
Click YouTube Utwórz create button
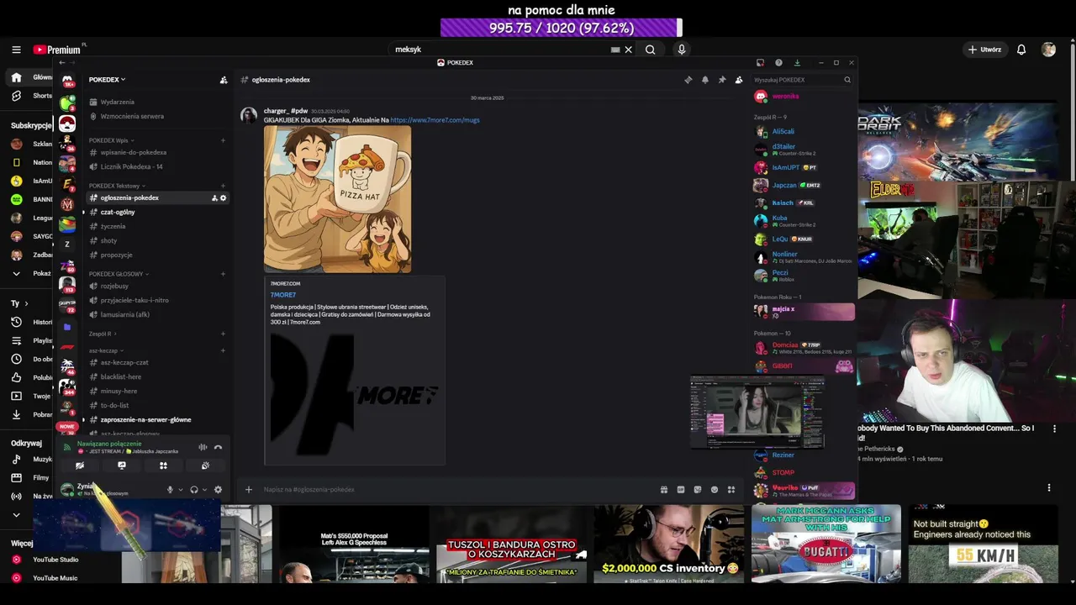tap(984, 50)
